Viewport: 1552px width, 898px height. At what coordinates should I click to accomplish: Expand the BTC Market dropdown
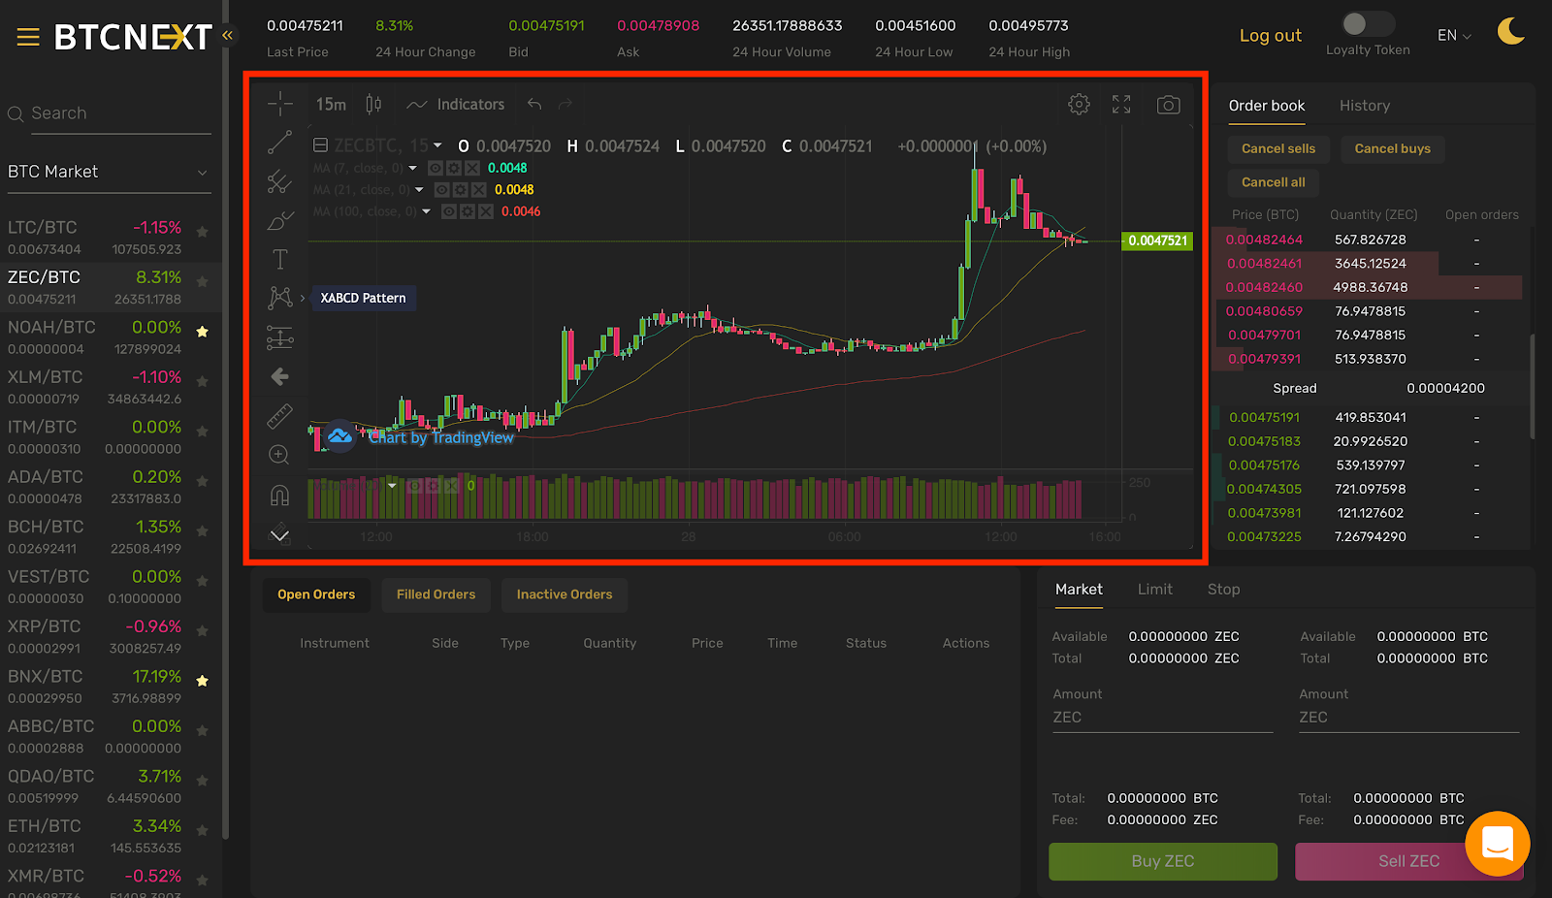point(109,172)
